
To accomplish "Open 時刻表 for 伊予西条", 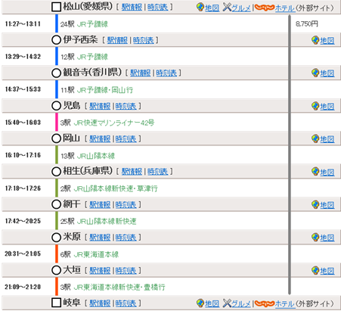I will point(144,40).
